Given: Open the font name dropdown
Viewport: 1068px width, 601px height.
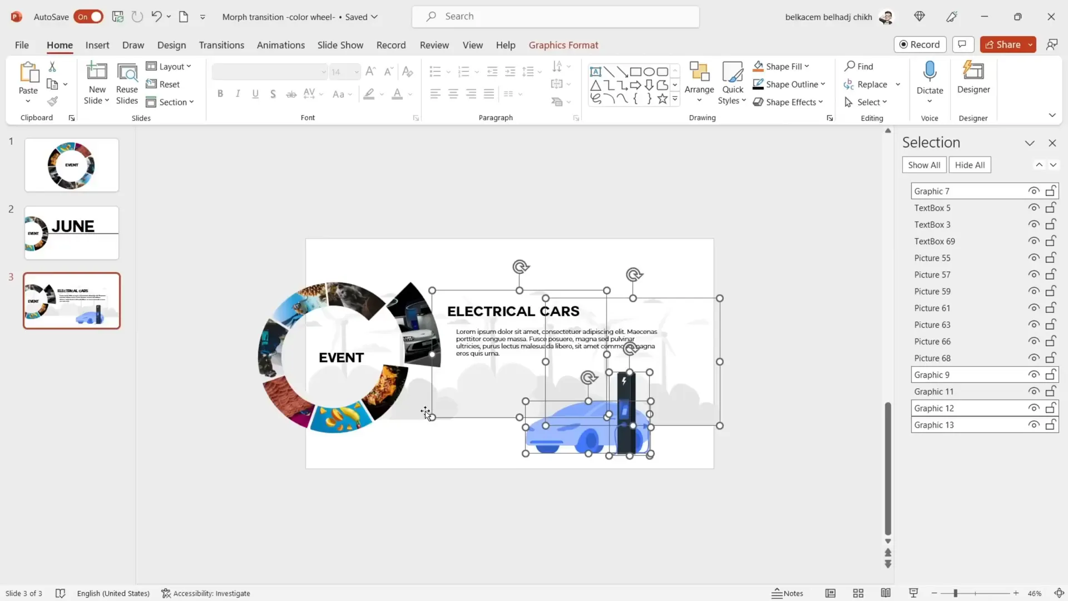Looking at the screenshot, I should tap(323, 72).
